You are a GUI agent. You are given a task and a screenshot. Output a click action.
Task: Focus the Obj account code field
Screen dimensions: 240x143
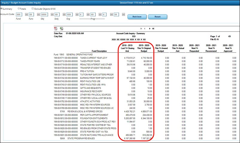tap(44, 15)
